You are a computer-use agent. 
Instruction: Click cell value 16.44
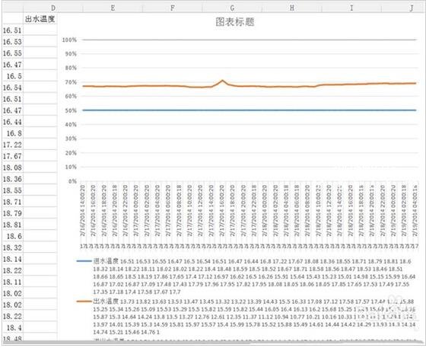coord(12,122)
